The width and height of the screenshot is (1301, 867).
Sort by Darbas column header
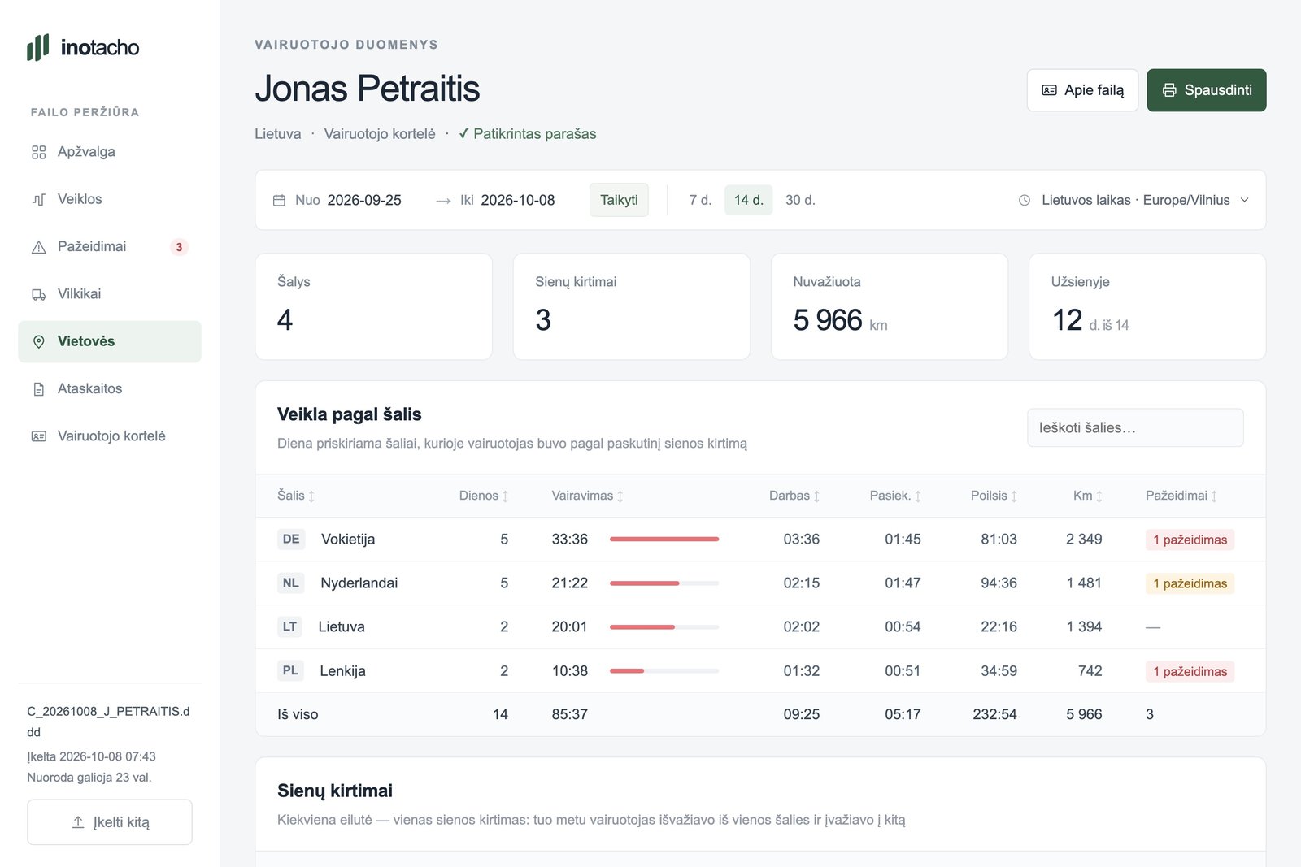pyautogui.click(x=794, y=496)
